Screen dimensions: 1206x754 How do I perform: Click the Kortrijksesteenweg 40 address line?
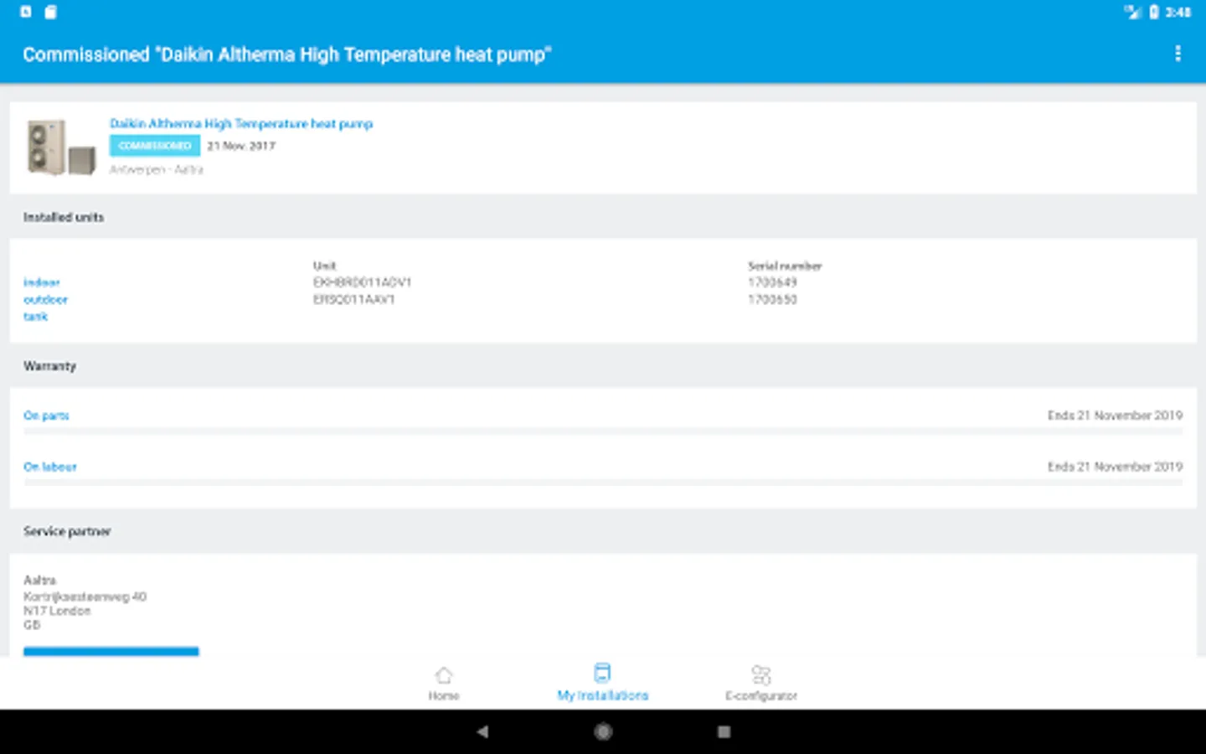point(85,596)
